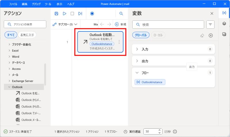Focus the variables 検索 field
Image resolution: width=230 pixels, height=137 pixels.
168,25
